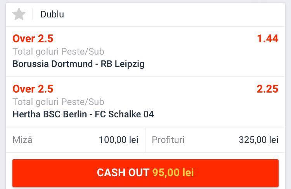Click the Dortmund - Leipzig bet row
This screenshot has height=189, width=291.
(145, 52)
